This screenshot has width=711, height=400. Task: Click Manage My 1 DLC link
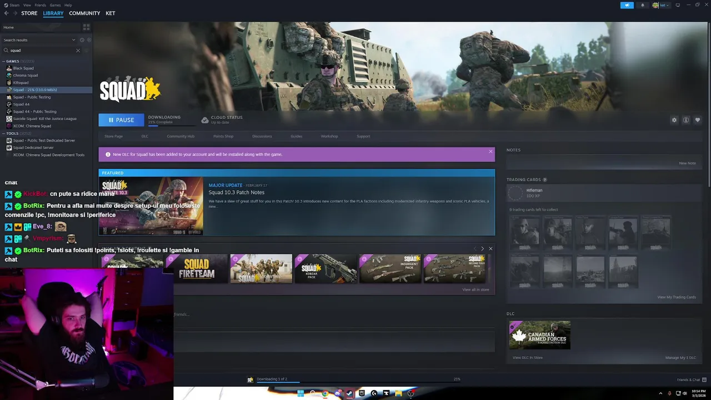680,358
